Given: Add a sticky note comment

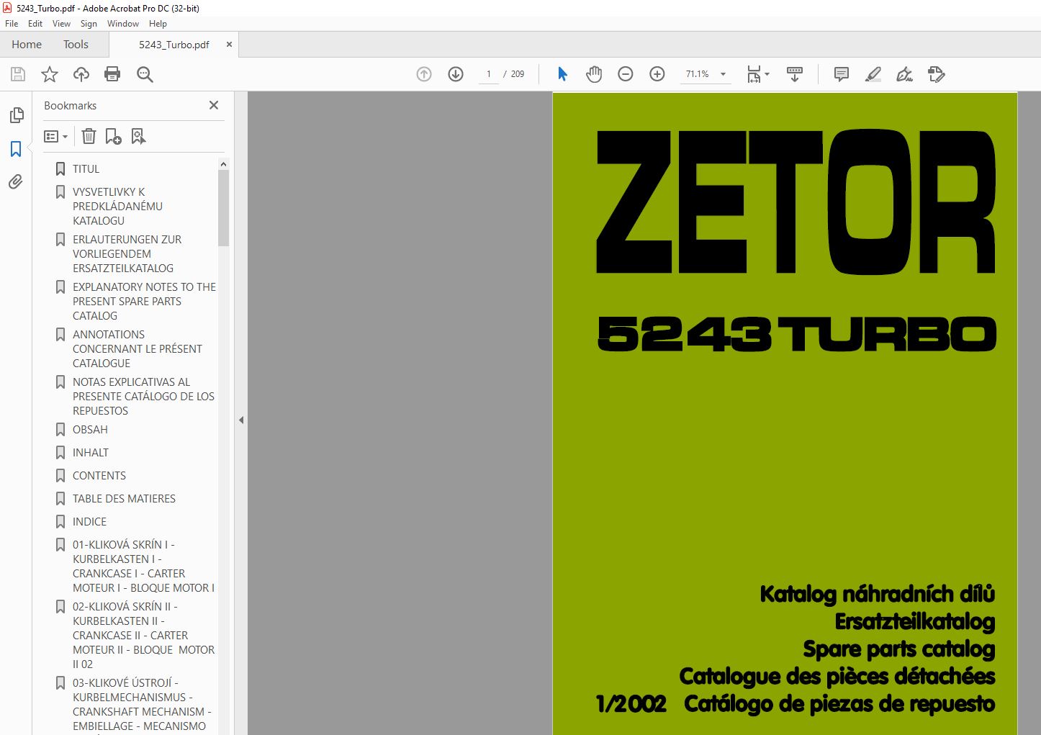Looking at the screenshot, I should pyautogui.click(x=841, y=74).
